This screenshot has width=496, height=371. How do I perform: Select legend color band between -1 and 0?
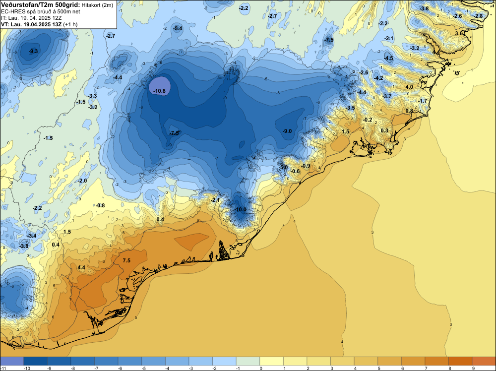pos(248,361)
